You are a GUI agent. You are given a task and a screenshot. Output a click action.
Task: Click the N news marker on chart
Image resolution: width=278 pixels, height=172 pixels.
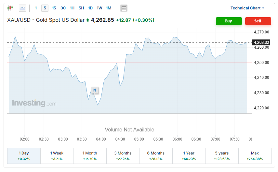click(95, 90)
